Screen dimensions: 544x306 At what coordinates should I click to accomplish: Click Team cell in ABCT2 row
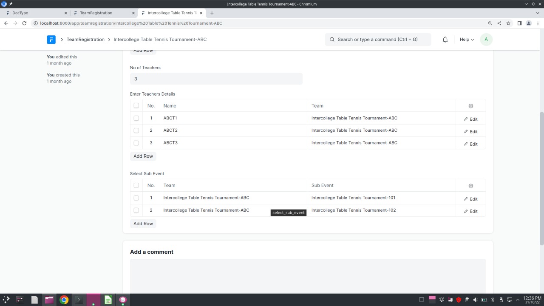pyautogui.click(x=382, y=130)
